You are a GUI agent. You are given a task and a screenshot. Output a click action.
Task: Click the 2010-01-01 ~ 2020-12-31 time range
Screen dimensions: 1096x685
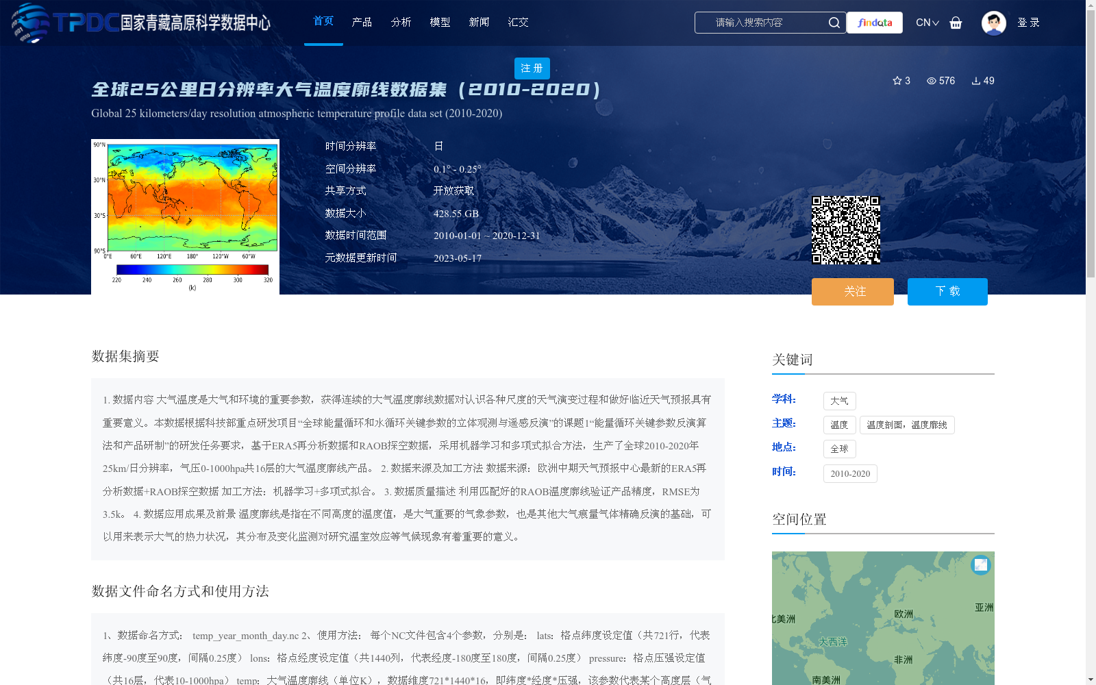[x=487, y=236]
